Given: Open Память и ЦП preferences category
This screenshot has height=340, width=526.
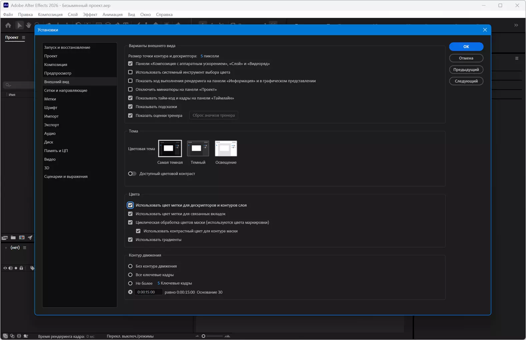Looking at the screenshot, I should tap(80, 151).
